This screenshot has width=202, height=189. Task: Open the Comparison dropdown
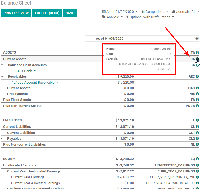click(x=155, y=12)
